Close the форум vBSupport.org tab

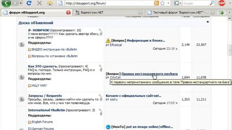(x=68, y=13)
